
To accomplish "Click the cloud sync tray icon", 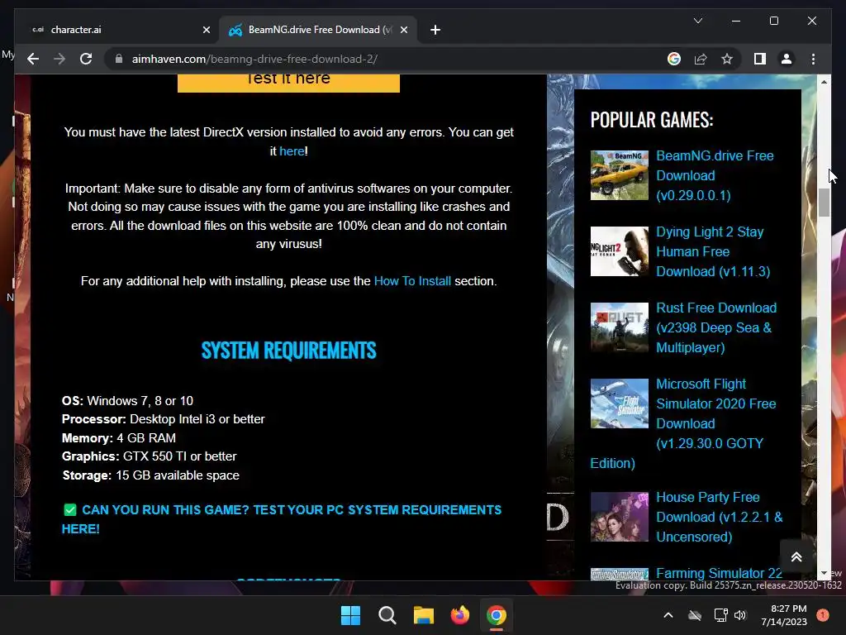I will pos(695,615).
